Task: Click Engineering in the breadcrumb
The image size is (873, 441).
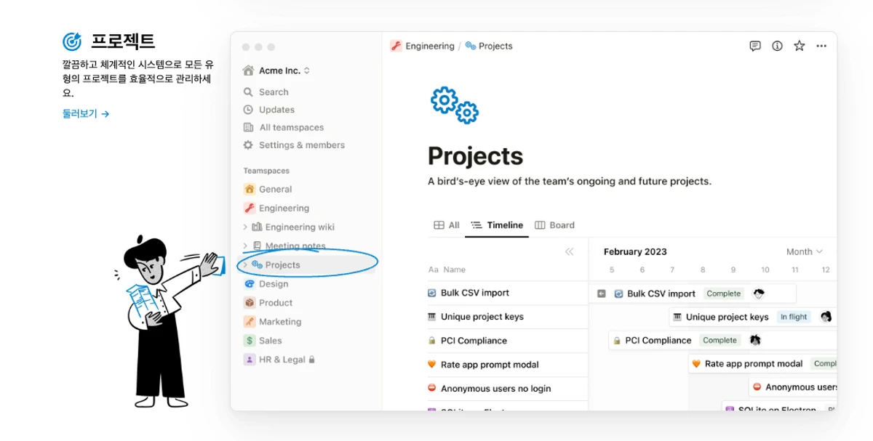Action: pyautogui.click(x=429, y=46)
